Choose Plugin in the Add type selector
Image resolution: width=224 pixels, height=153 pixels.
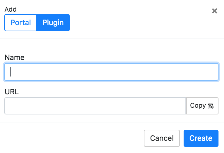pos(53,23)
